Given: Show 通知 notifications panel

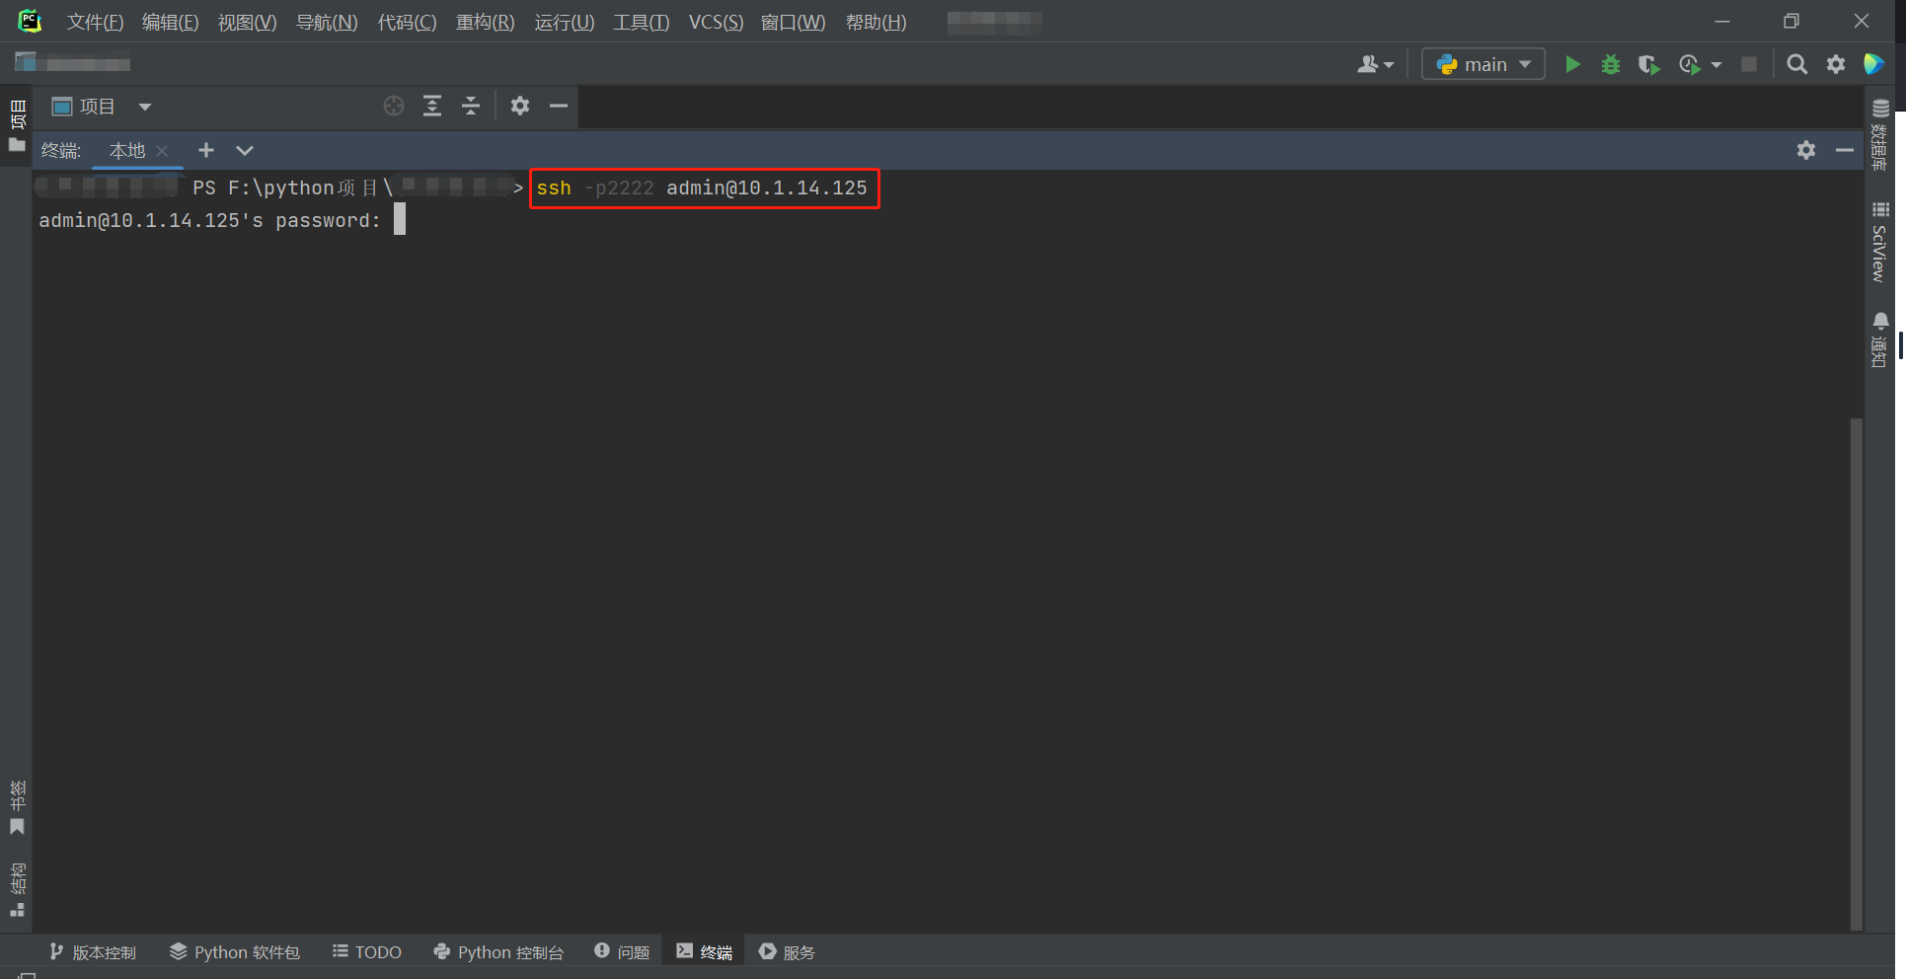Looking at the screenshot, I should 1880,340.
